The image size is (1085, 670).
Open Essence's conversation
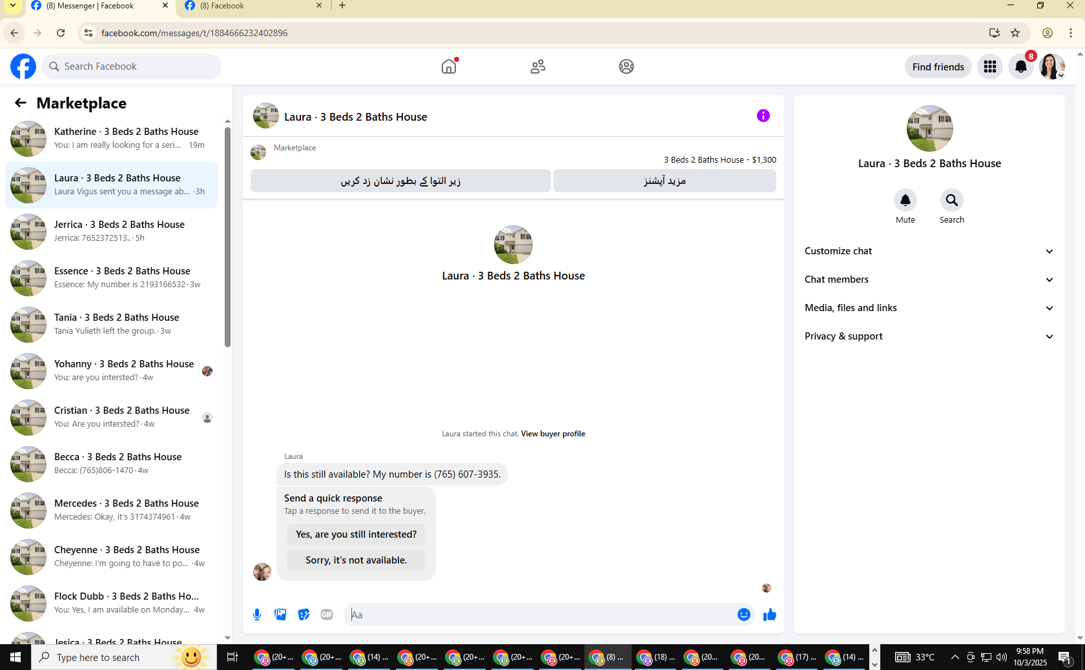[x=111, y=278]
